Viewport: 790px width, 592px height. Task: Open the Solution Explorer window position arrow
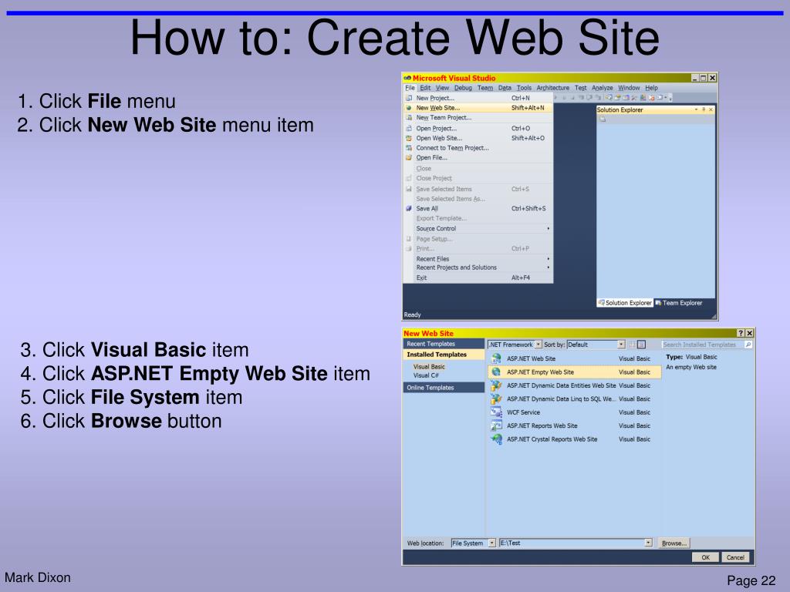coord(697,109)
